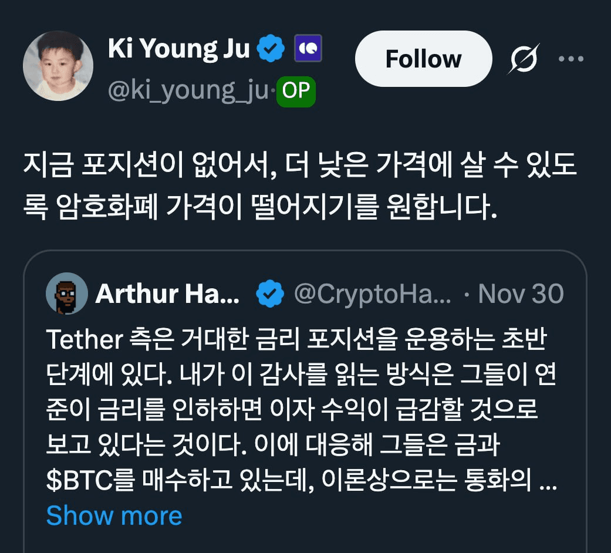Viewport: 611px width, 553px height.
Task: Follow Ki Young Ju
Action: coord(423,59)
